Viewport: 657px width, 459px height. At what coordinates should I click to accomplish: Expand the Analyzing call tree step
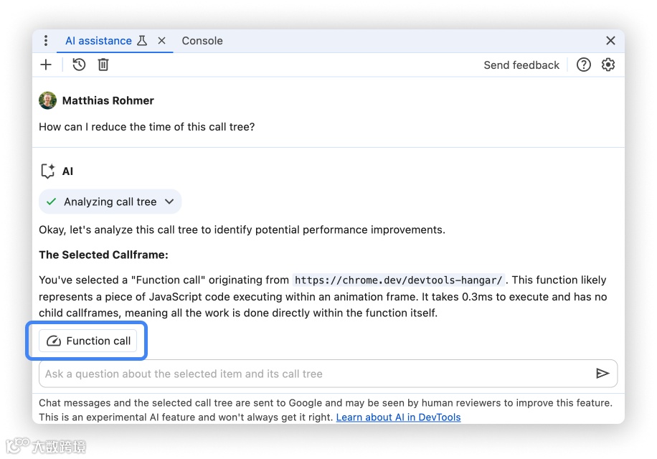[x=110, y=202]
